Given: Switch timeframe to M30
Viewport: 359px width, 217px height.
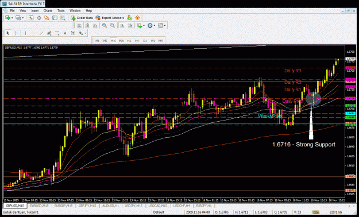Looking at the screenshot, I should tap(121, 41).
